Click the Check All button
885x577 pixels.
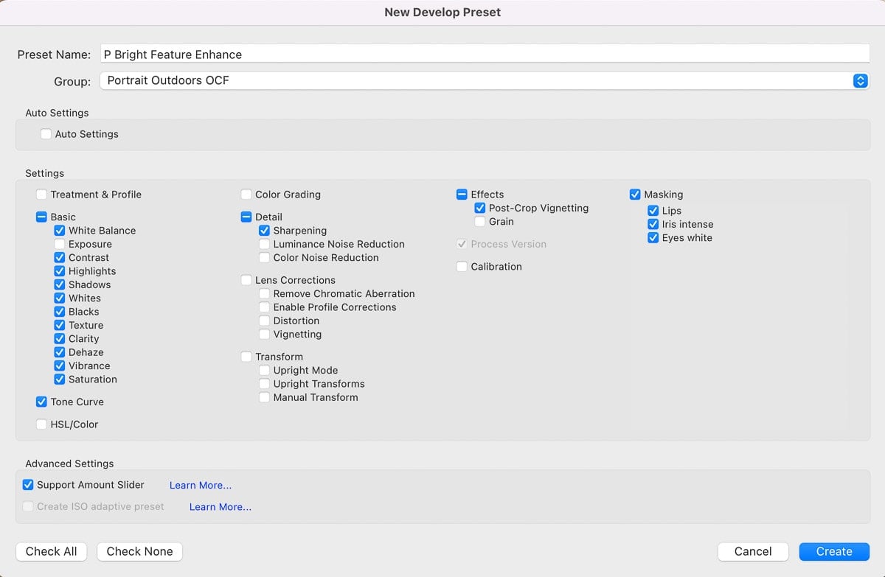click(52, 551)
